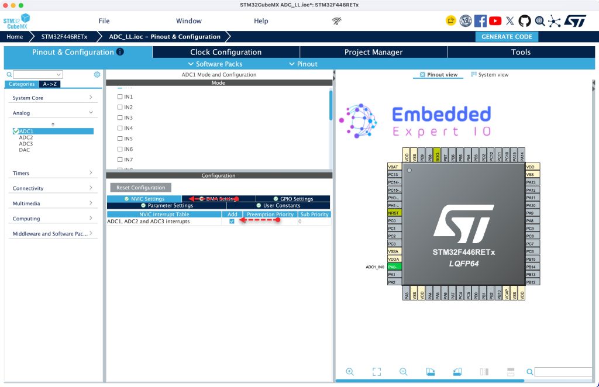Switch to the Tools tab
Screen dimensions: 599x387
tap(521, 52)
